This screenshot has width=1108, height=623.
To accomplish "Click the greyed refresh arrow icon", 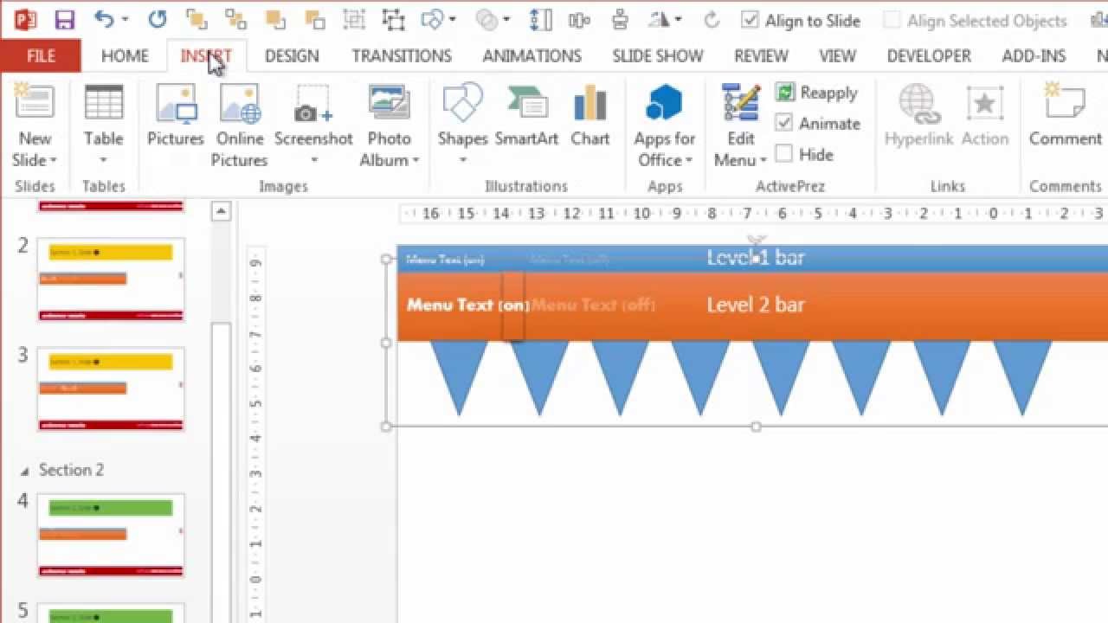I will pyautogui.click(x=712, y=19).
